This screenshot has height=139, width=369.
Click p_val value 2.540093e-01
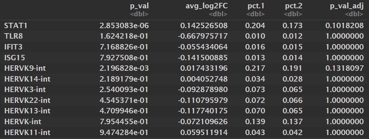[124, 90]
